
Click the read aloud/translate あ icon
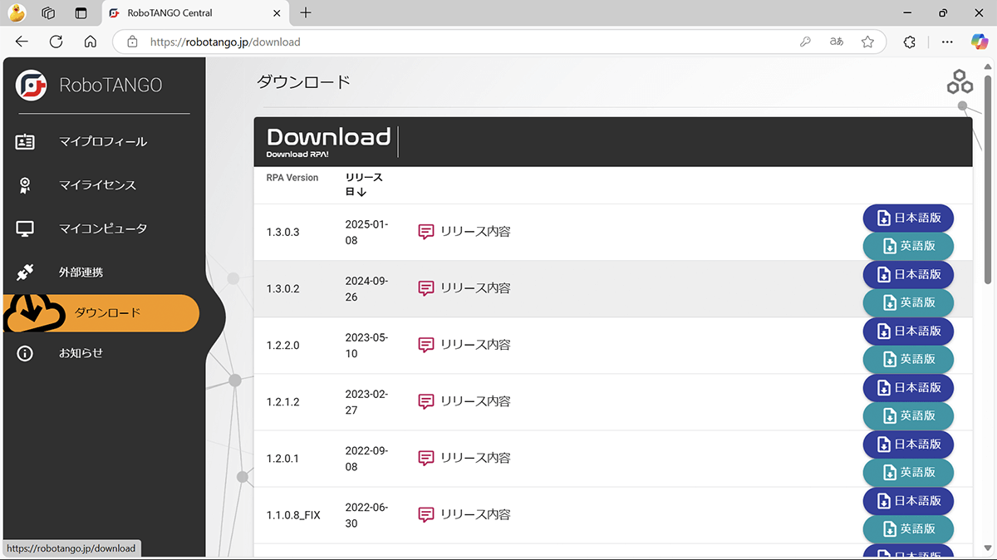pyautogui.click(x=837, y=42)
